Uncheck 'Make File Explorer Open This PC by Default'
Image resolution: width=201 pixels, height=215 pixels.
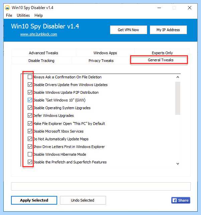[30, 123]
